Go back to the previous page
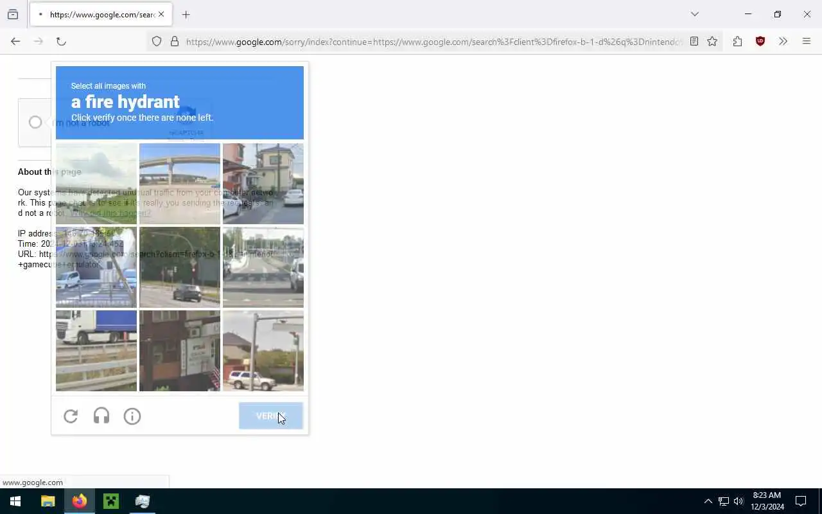 pos(15,41)
